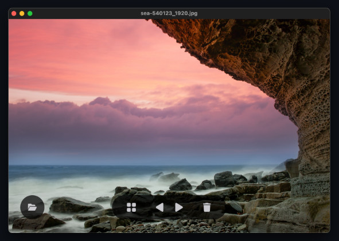Advance to the next image
Image resolution: width=339 pixels, height=241 pixels.
tap(179, 207)
